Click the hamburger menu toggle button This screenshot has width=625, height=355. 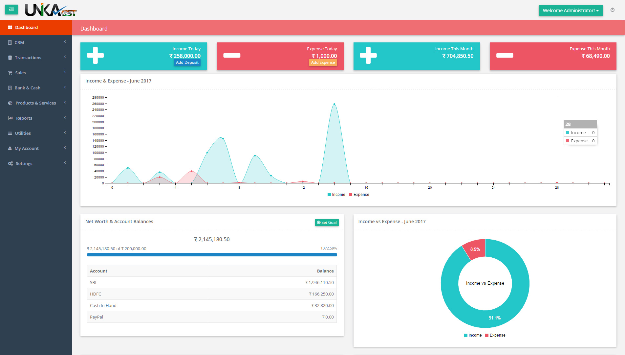click(x=11, y=10)
